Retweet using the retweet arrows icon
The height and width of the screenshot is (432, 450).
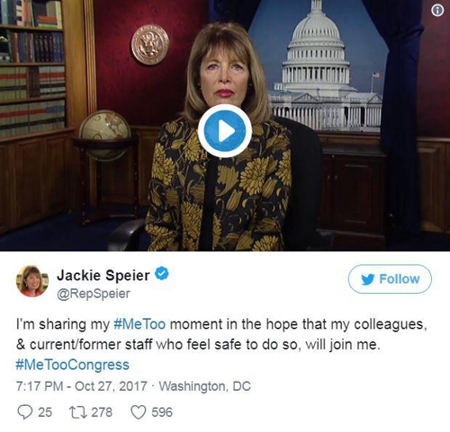(x=78, y=412)
